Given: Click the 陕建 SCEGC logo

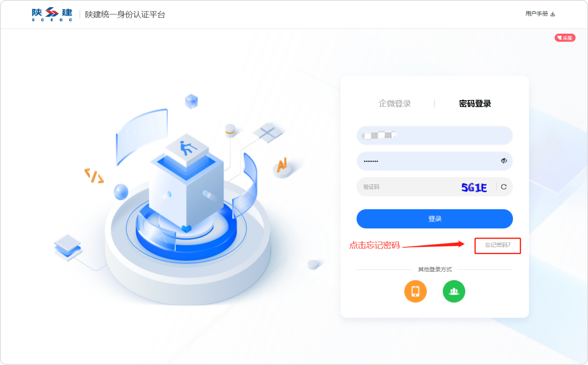Looking at the screenshot, I should point(52,14).
